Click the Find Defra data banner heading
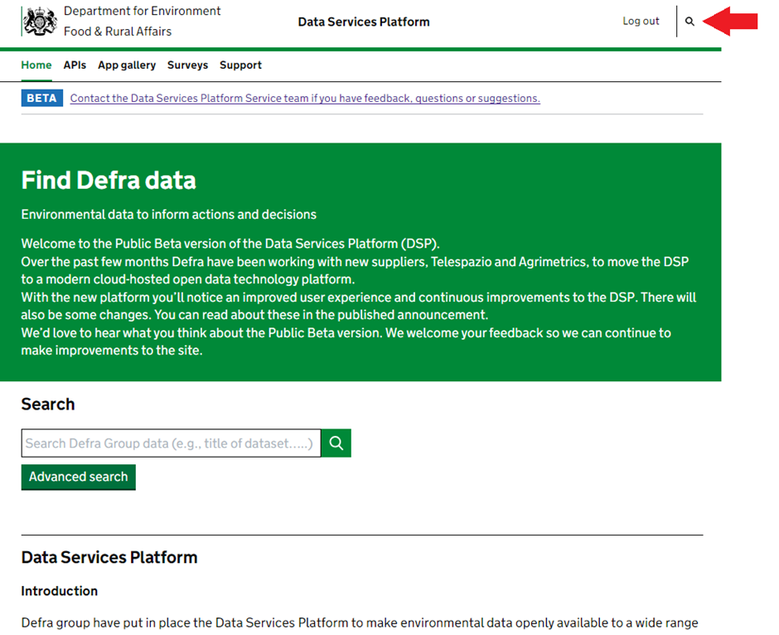Screen dimensions: 779x635 pyautogui.click(x=109, y=180)
